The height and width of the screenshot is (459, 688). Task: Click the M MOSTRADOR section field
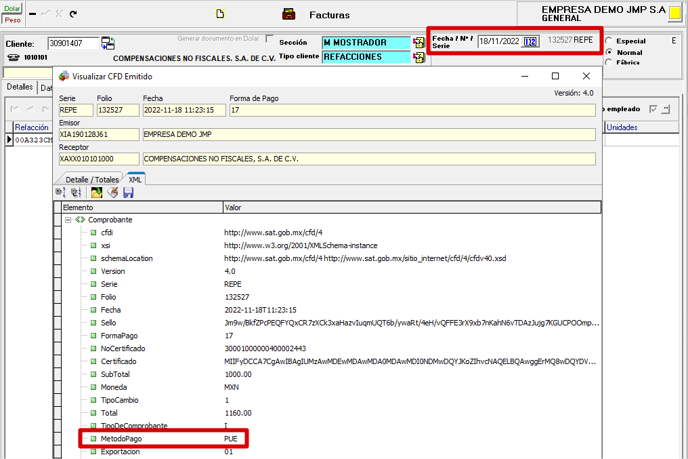point(366,43)
